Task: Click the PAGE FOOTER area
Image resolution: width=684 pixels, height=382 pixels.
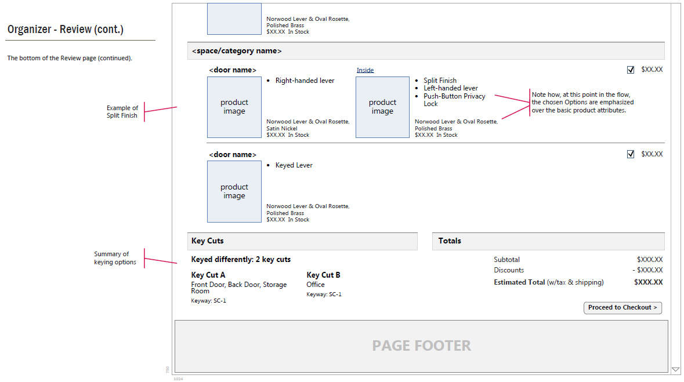Action: (421, 346)
